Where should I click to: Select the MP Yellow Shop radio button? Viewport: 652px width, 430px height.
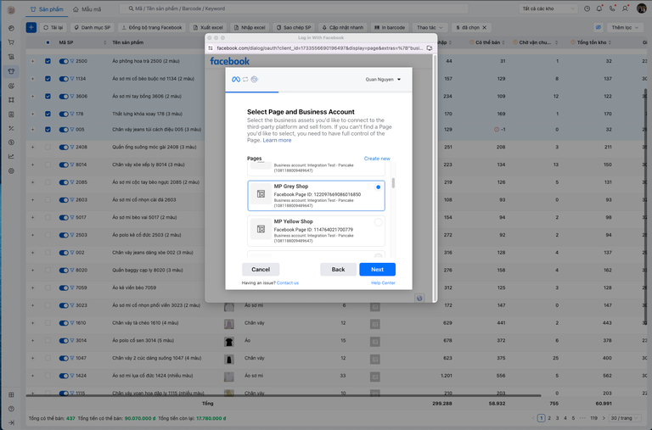click(378, 222)
